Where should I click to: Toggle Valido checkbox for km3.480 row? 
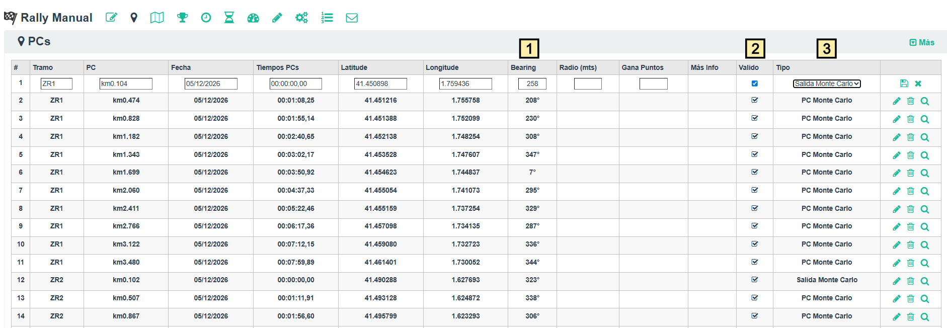[x=754, y=262]
